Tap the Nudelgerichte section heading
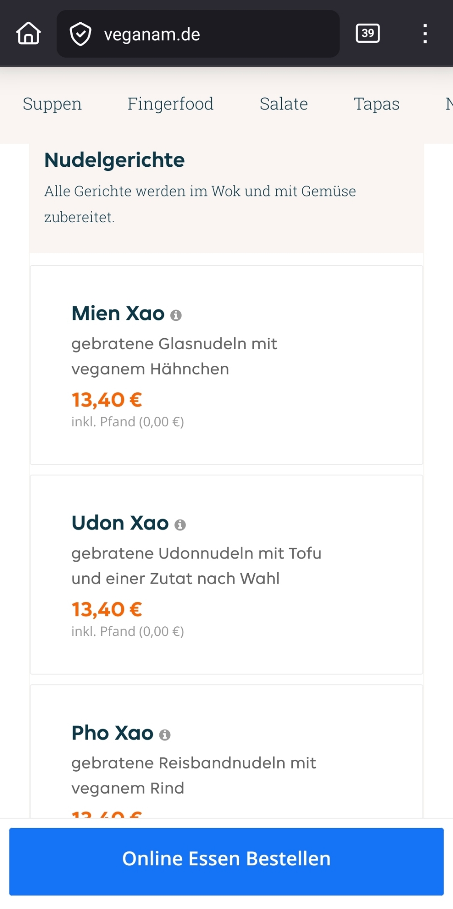 114,160
